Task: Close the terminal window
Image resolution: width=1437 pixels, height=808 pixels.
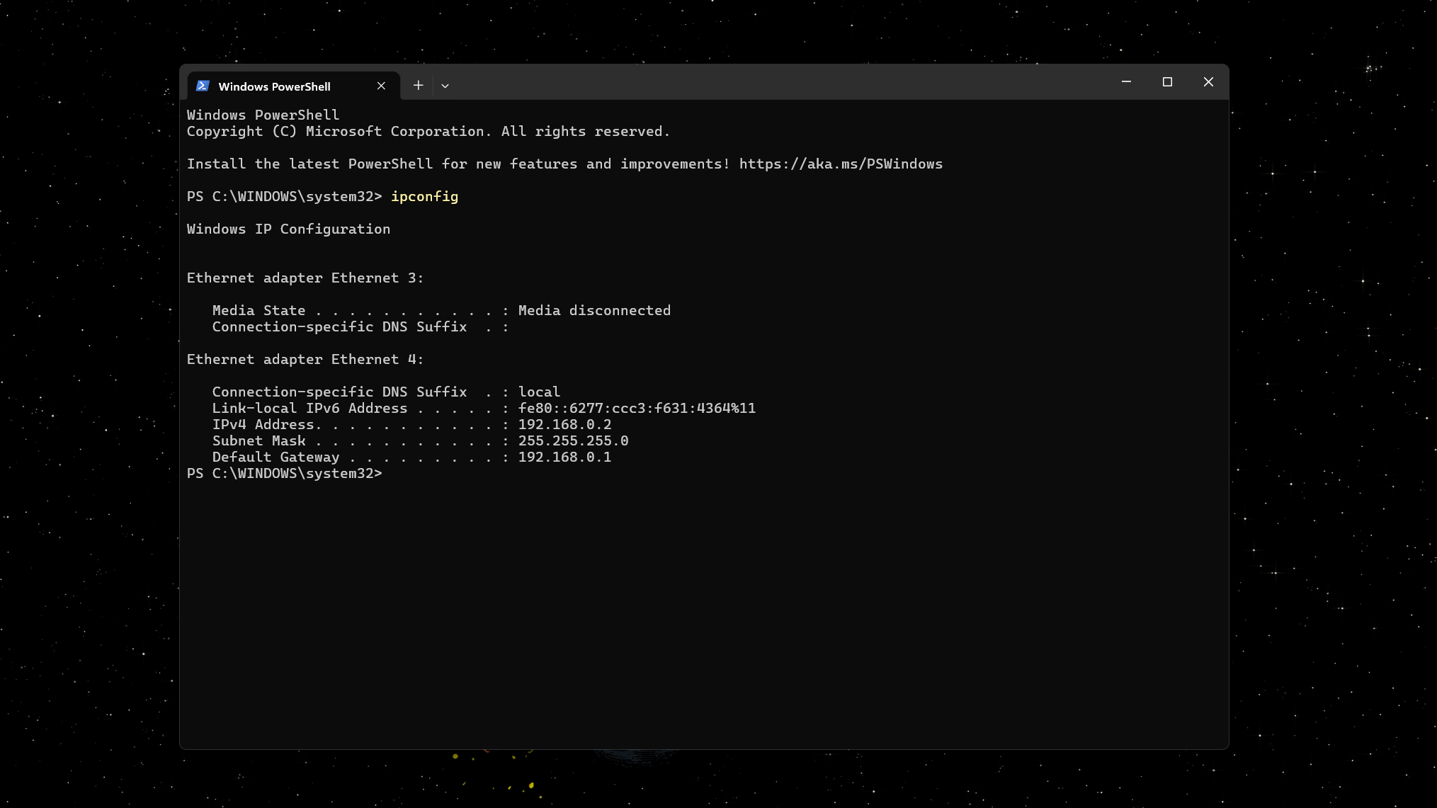Action: [1208, 82]
